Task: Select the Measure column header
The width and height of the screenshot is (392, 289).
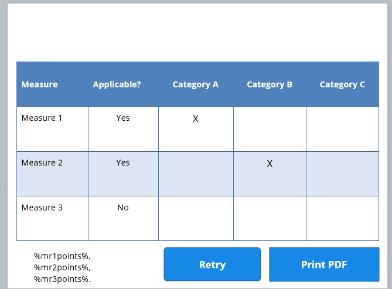Action: click(x=40, y=84)
